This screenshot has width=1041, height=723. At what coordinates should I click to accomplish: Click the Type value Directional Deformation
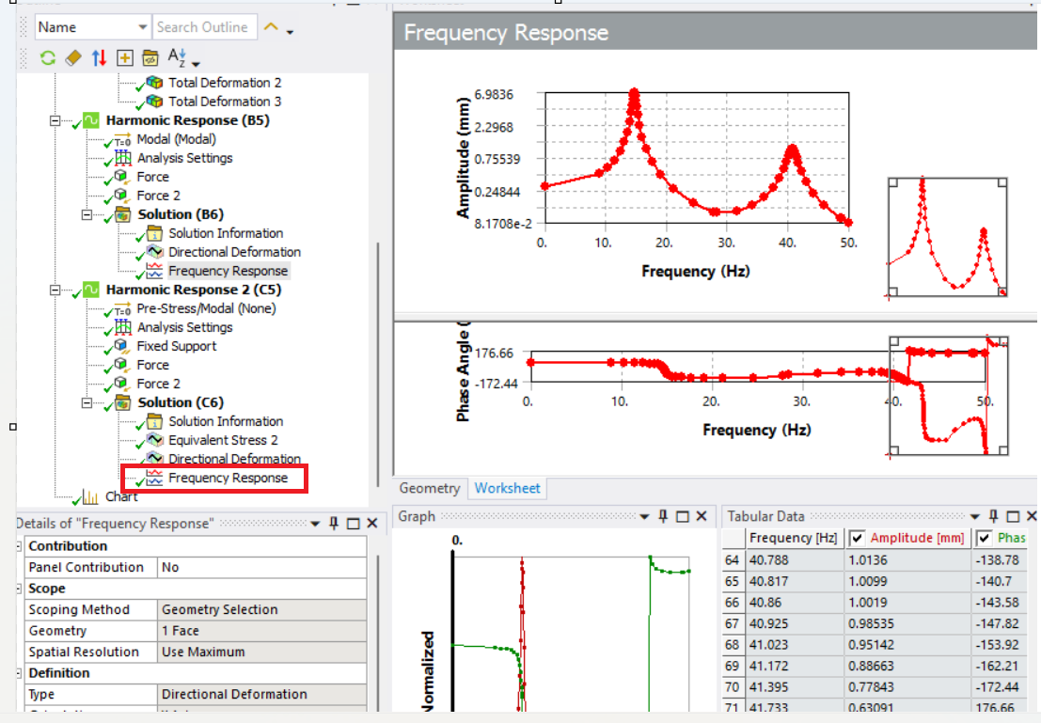[x=261, y=694]
